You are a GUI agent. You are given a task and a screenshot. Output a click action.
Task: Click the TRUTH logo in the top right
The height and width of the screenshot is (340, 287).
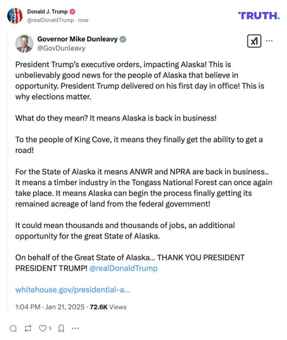[x=259, y=15]
